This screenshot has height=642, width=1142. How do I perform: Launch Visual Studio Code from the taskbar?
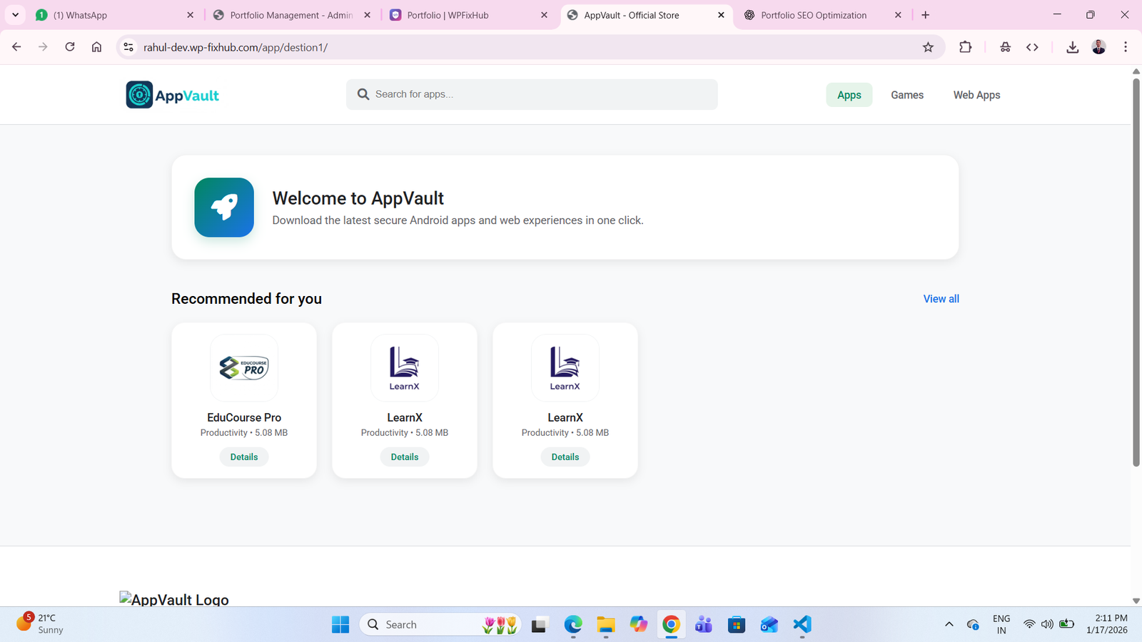[x=802, y=624]
